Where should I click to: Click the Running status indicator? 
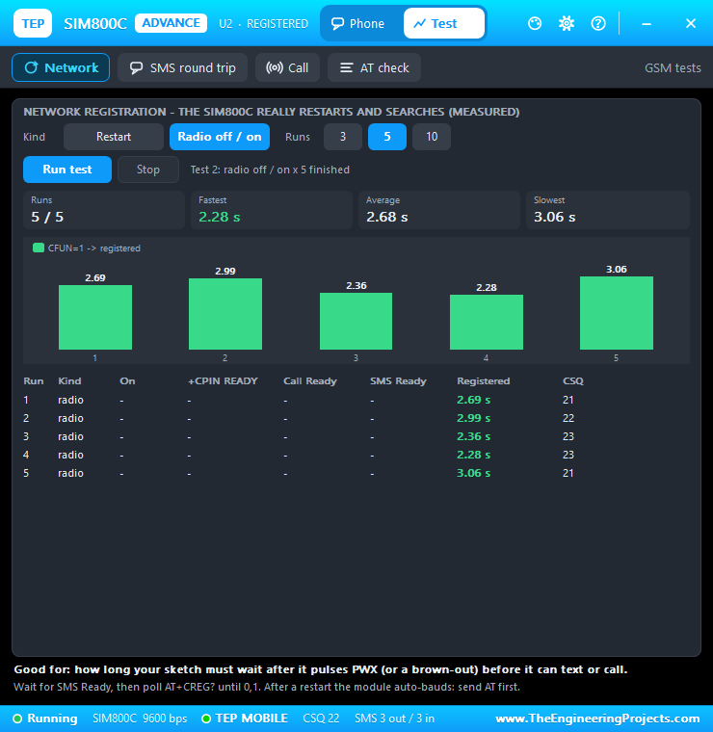click(45, 719)
